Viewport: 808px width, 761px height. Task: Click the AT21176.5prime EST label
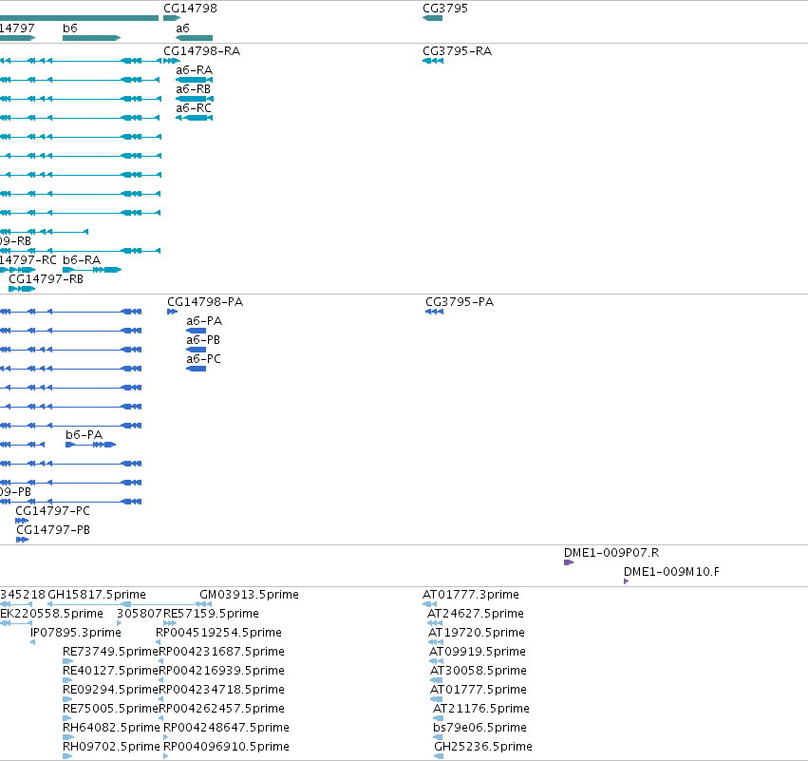(x=481, y=709)
